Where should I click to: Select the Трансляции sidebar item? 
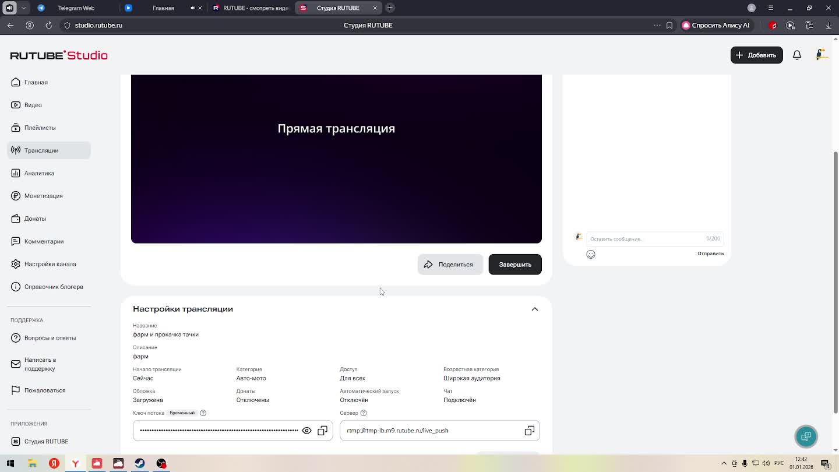[x=49, y=150]
